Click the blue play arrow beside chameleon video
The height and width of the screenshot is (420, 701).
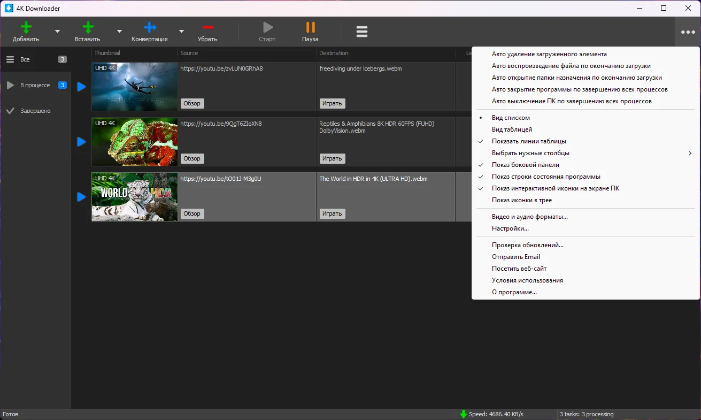point(81,142)
